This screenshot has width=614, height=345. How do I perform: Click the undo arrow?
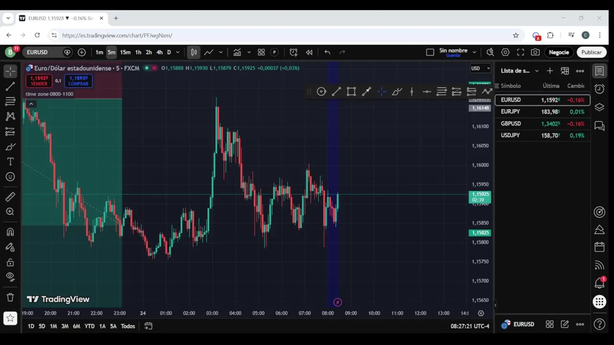[x=327, y=52]
